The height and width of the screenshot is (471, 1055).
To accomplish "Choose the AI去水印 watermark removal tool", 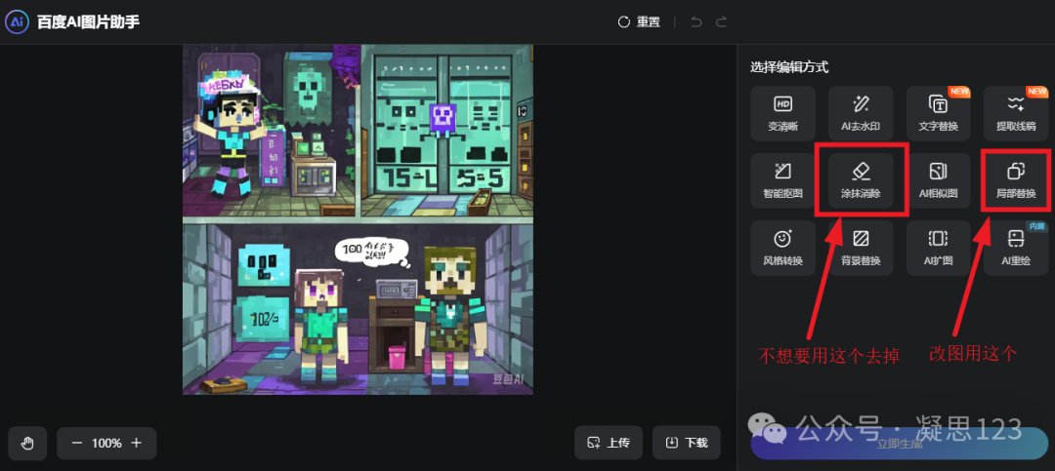I will click(861, 113).
